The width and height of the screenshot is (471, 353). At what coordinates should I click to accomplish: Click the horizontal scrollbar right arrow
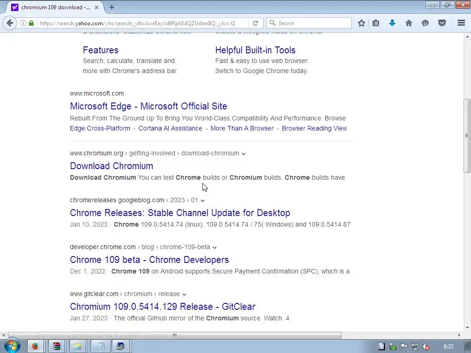coord(459,335)
